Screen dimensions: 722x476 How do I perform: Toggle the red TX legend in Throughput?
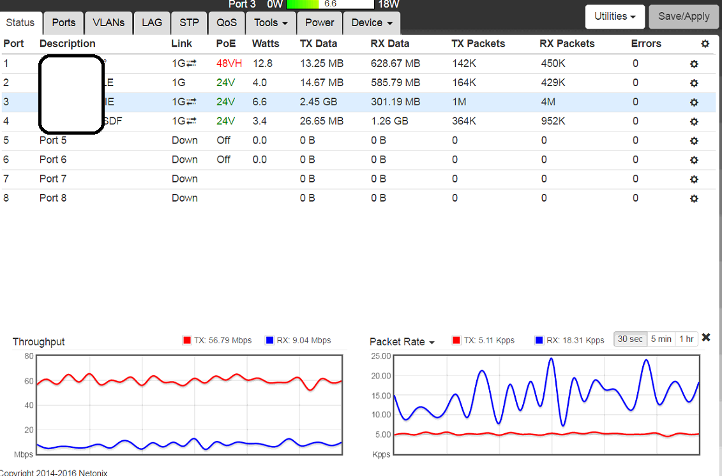(187, 341)
